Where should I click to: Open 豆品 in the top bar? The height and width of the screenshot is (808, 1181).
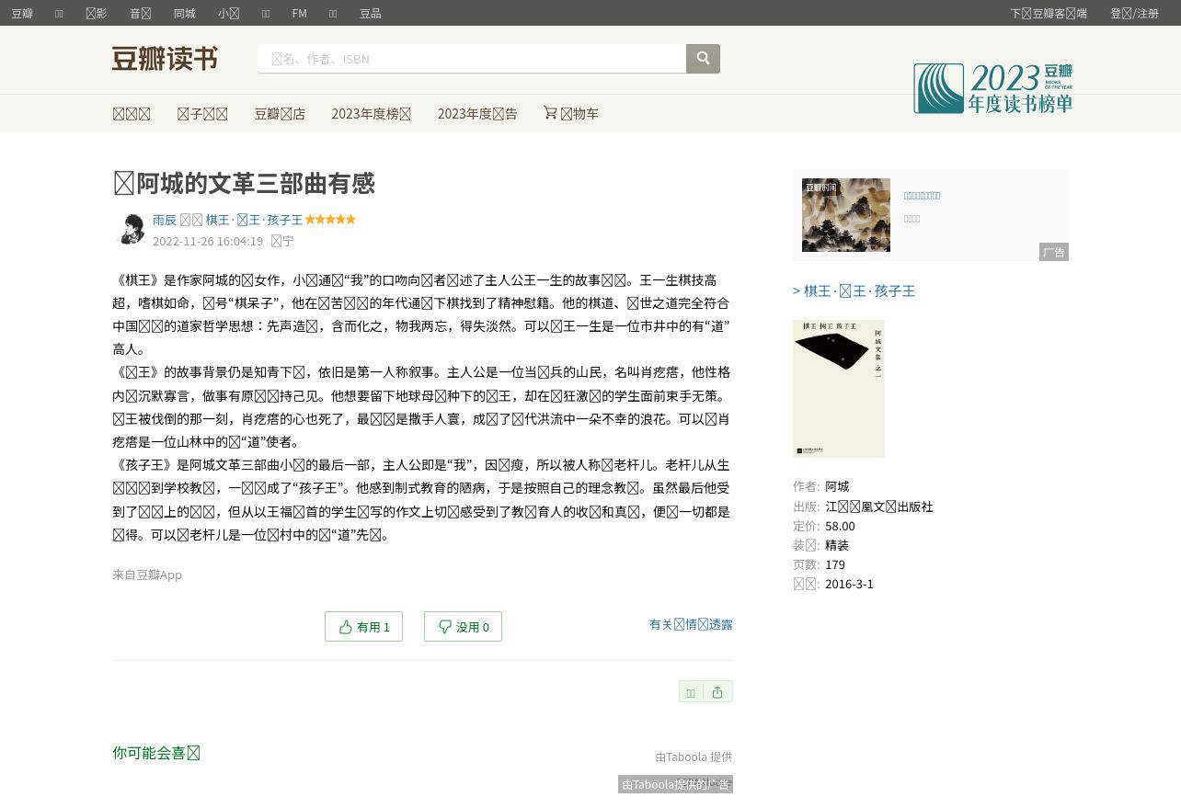pyautogui.click(x=371, y=13)
